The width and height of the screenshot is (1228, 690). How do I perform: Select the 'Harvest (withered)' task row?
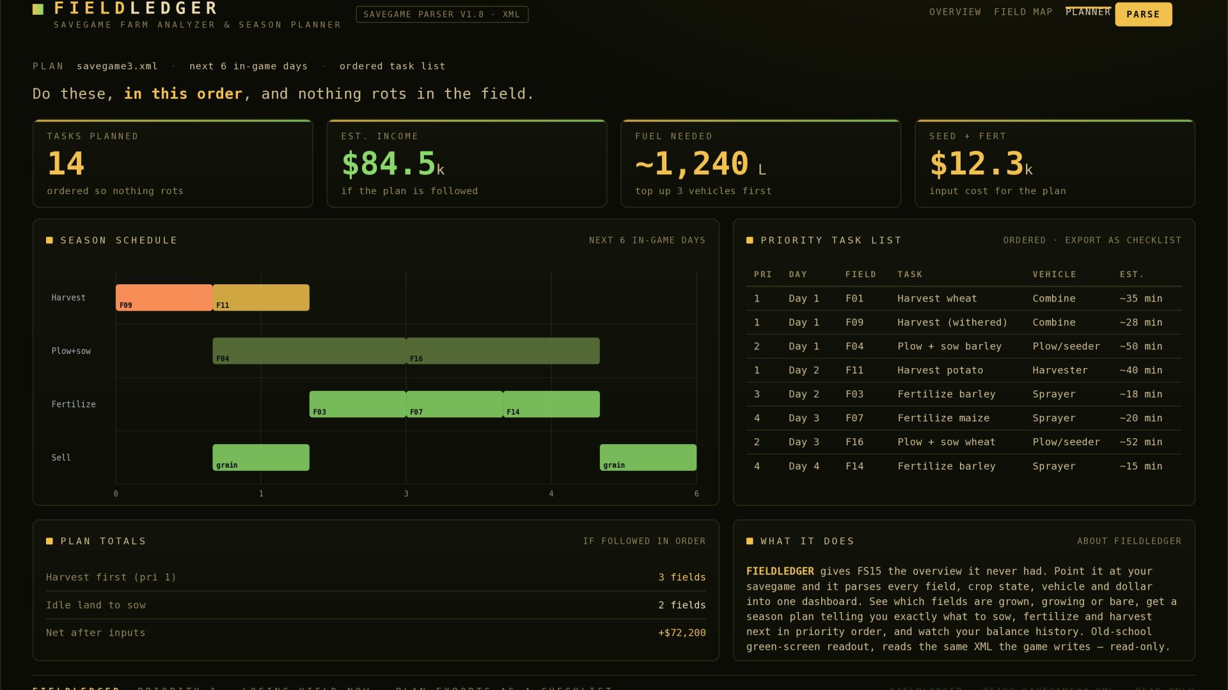point(964,323)
